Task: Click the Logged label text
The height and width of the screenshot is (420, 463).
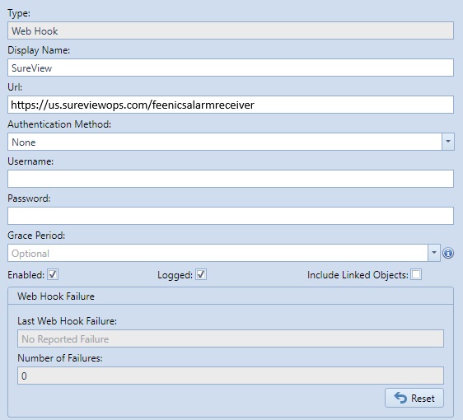Action: coord(175,275)
